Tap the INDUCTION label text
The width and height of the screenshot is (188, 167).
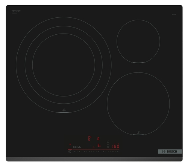[x=16, y=11]
